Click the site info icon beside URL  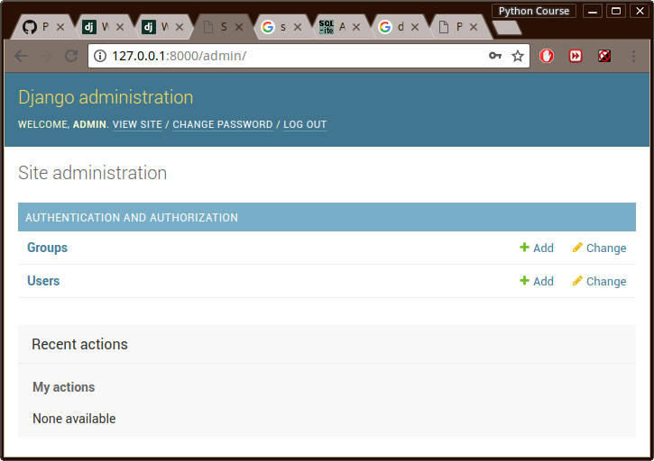tap(99, 56)
